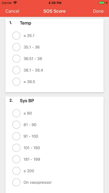Tap the SOS Score title
Viewport: 109px width, 193px height.
coord(54,11)
